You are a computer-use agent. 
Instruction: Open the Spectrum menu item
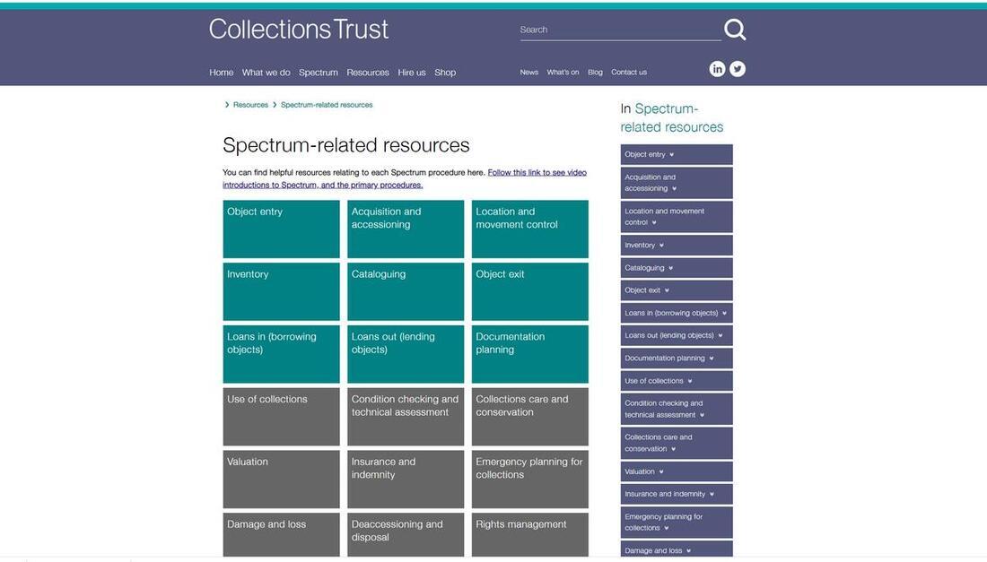click(319, 73)
